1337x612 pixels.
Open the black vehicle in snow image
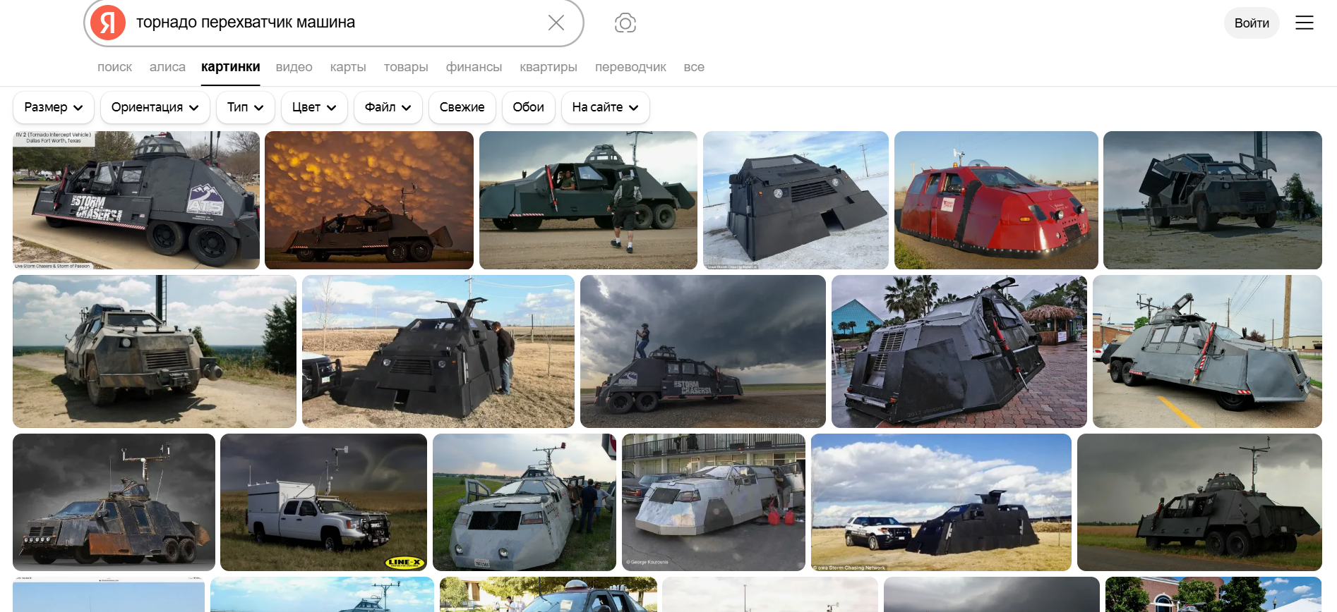(x=796, y=200)
